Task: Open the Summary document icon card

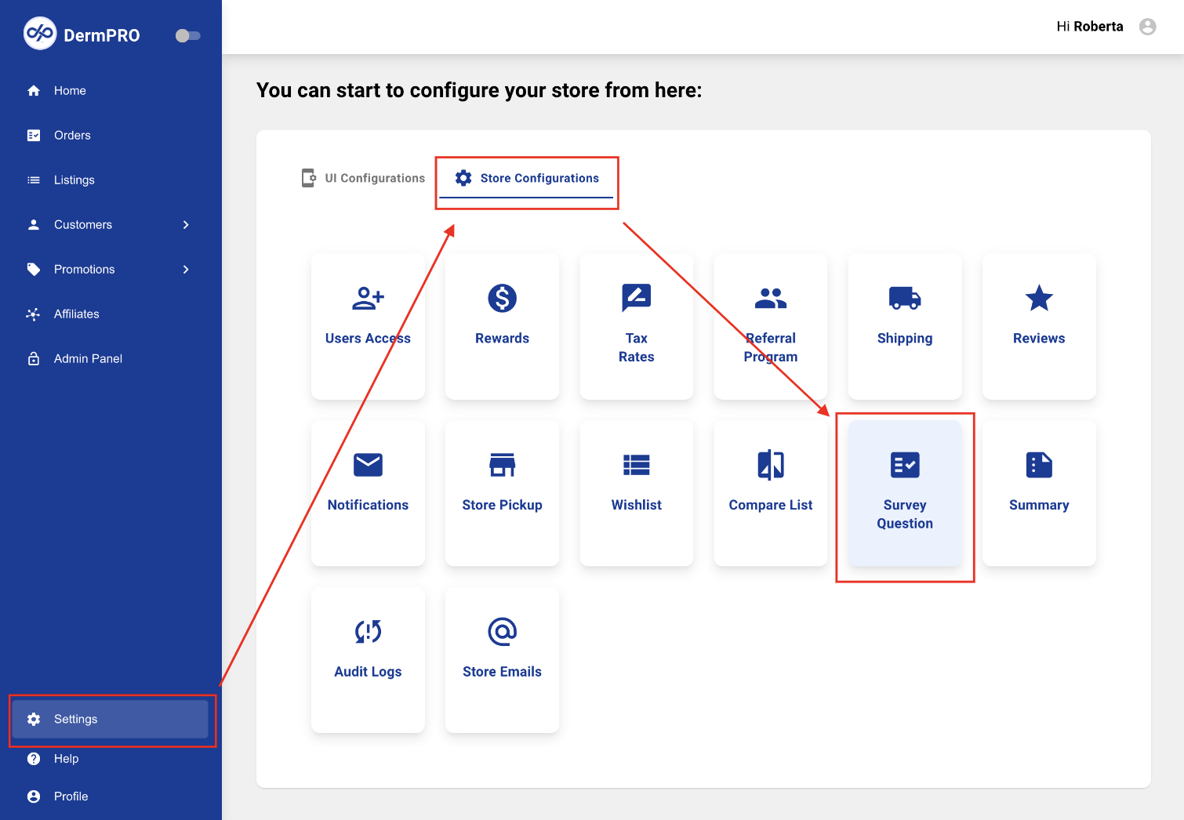Action: pos(1039,465)
